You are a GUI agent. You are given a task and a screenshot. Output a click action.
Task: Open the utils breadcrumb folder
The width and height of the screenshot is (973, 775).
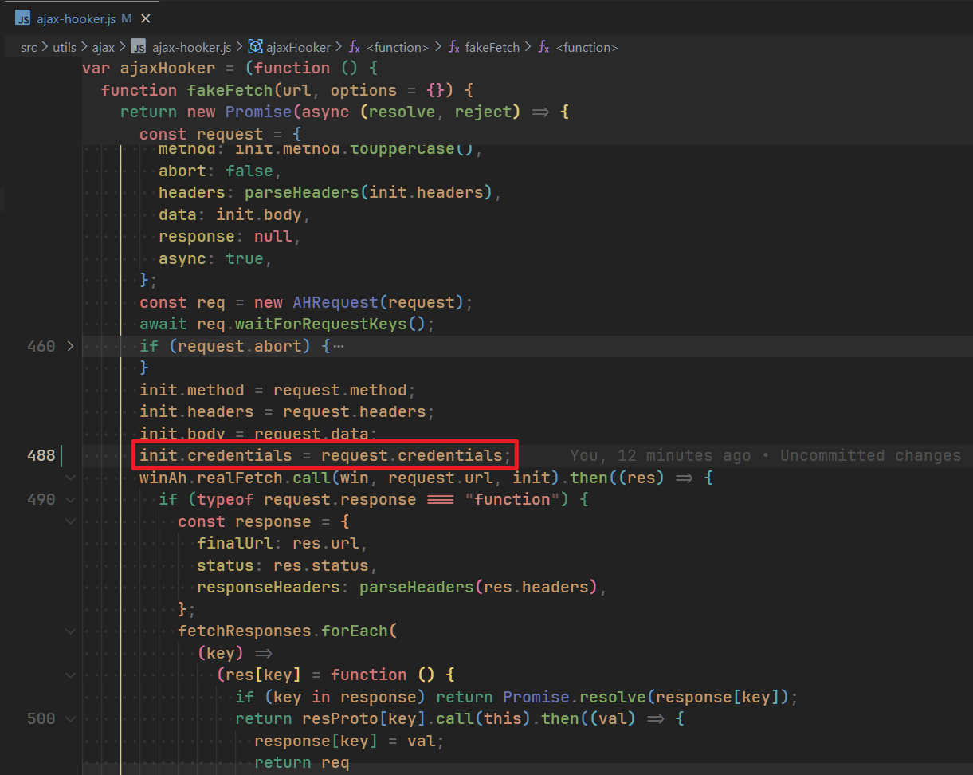click(x=65, y=47)
